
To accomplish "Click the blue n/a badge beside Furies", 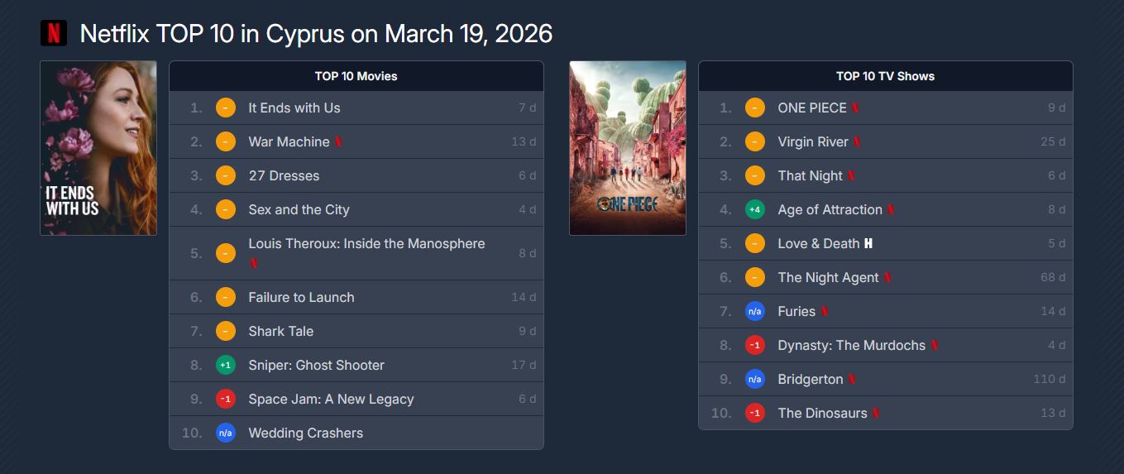I will pyautogui.click(x=754, y=312).
